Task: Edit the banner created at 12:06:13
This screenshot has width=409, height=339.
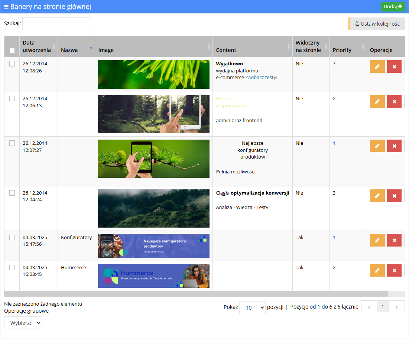Action: coord(377,101)
